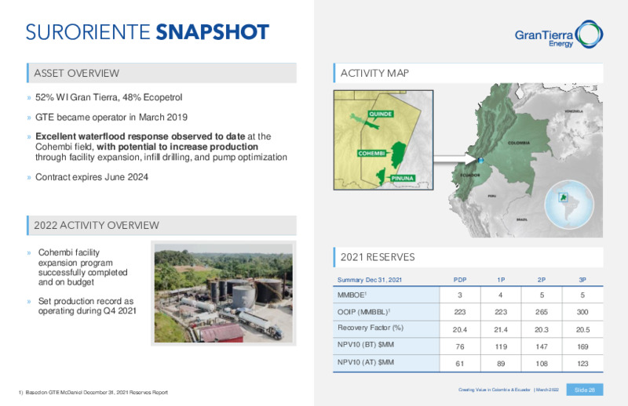Click the Slide 28 badge
This screenshot has height=406, width=628.
pos(585,390)
